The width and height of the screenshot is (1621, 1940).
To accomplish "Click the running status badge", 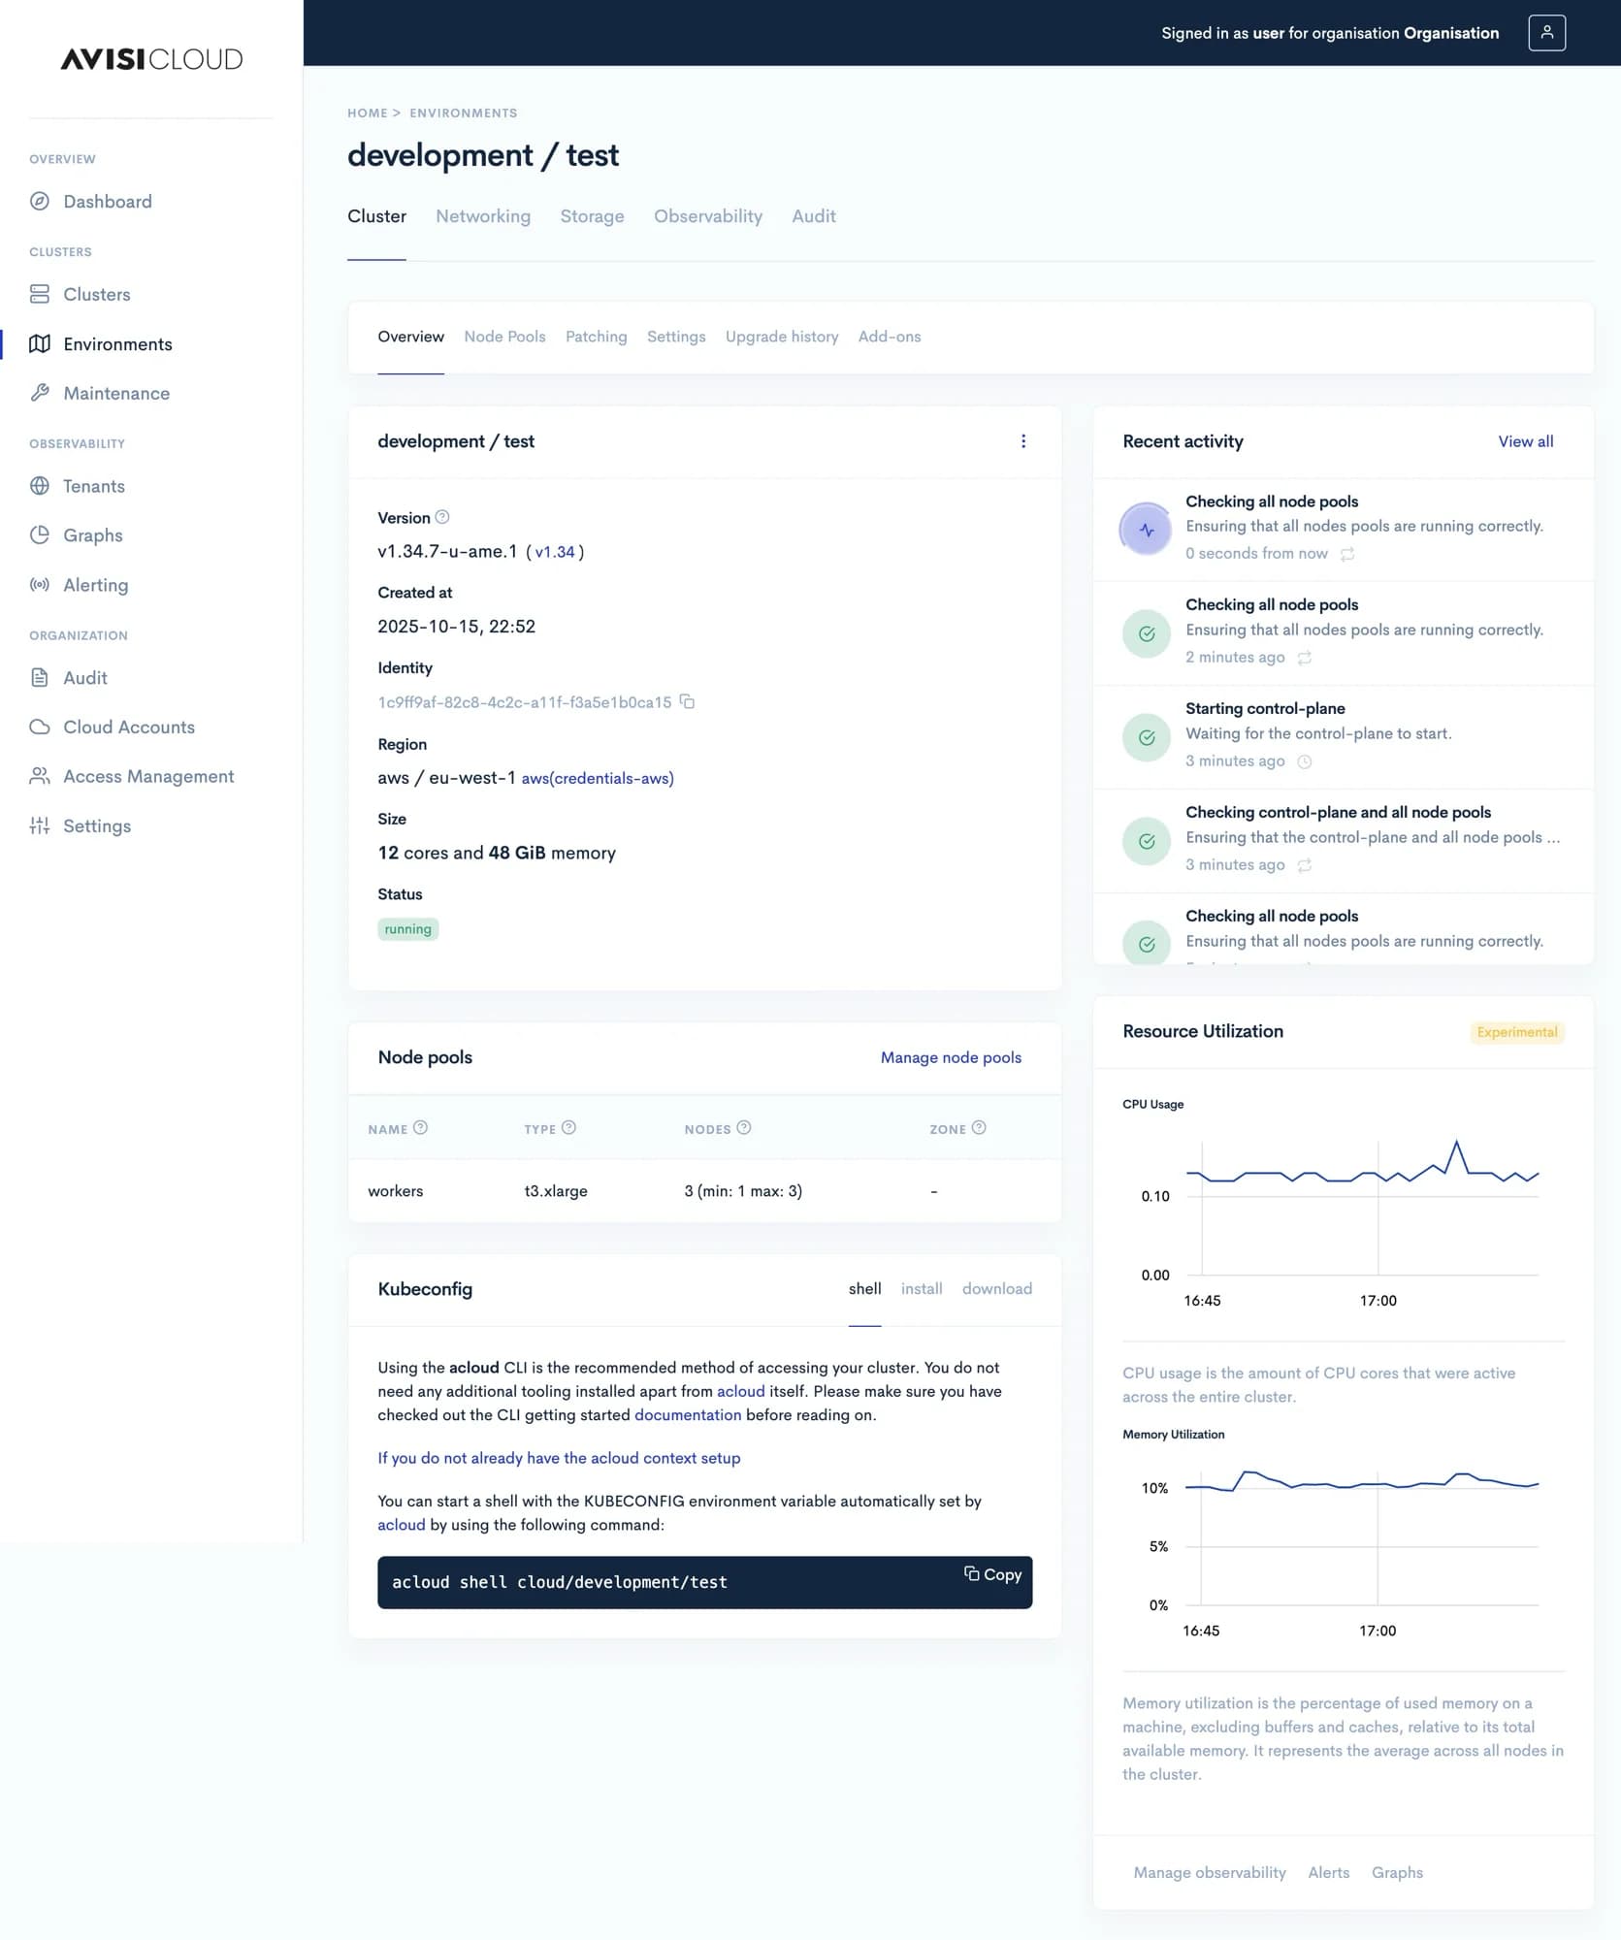I will pos(407,929).
